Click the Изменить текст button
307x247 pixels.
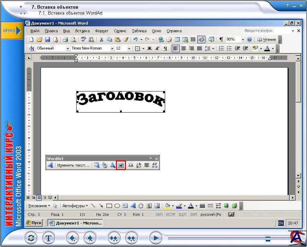[x=73, y=165]
